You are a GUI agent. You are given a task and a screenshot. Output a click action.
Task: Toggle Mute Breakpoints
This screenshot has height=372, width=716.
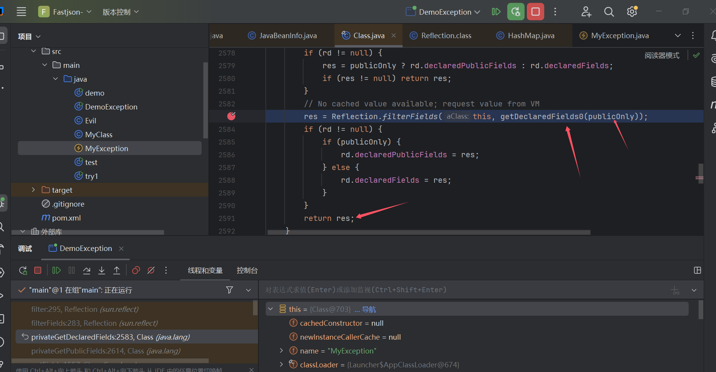151,270
